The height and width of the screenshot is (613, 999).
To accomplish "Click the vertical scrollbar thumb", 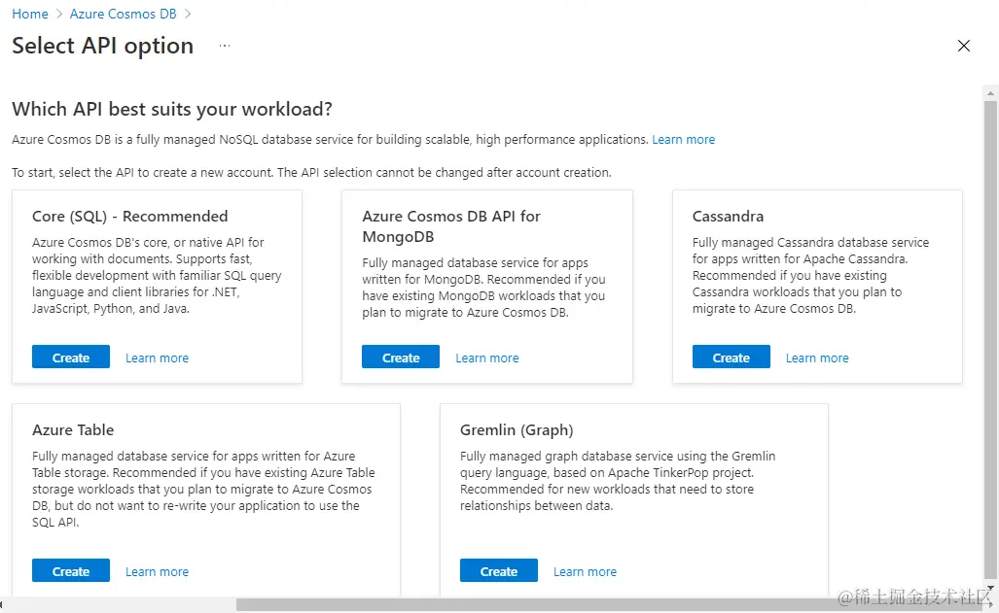I will [x=990, y=330].
